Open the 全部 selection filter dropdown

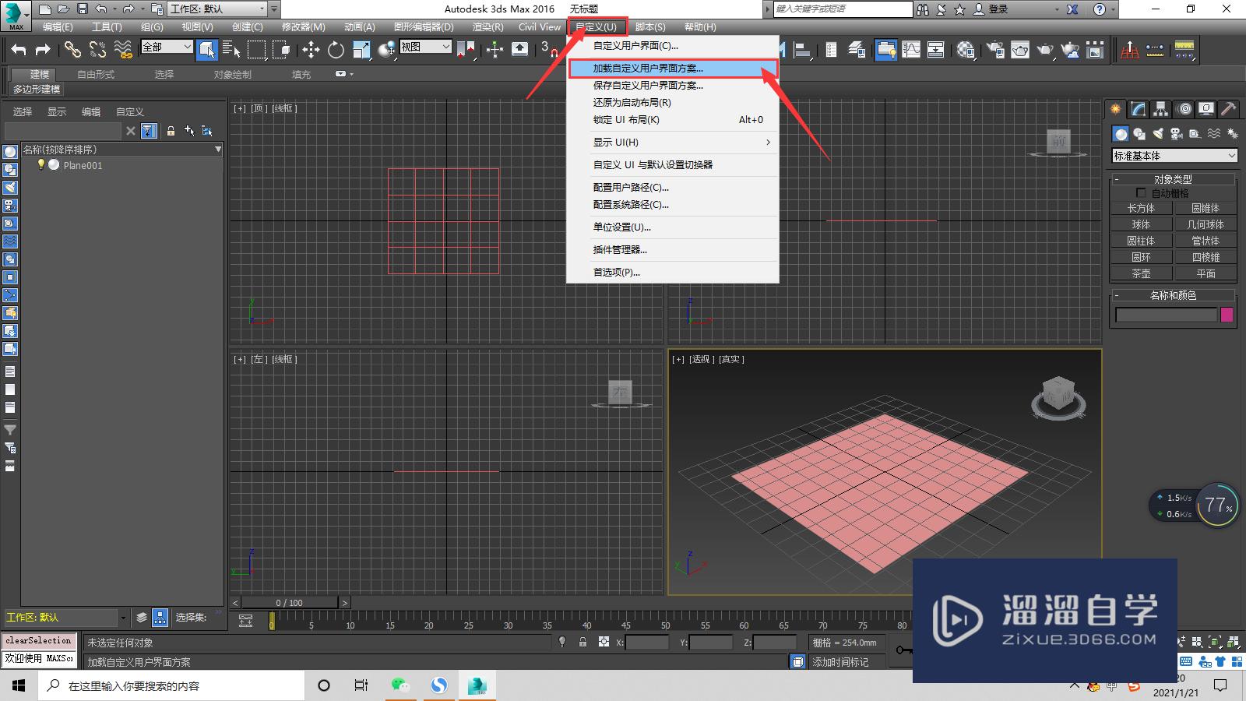166,48
